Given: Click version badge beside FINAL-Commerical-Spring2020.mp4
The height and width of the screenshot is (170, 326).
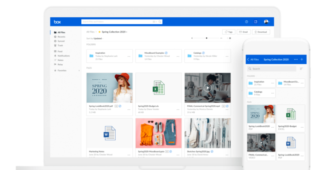Looking at the screenshot, I should 224,106.
